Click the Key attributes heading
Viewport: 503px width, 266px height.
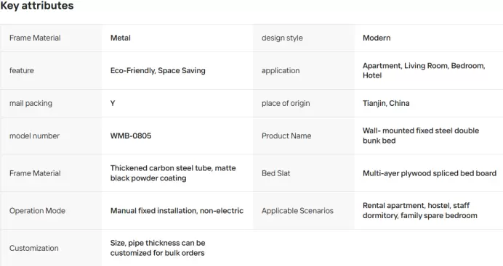pos(37,6)
